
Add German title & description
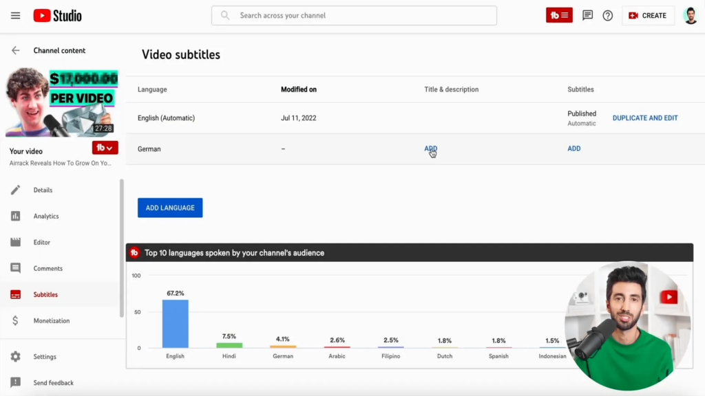430,148
